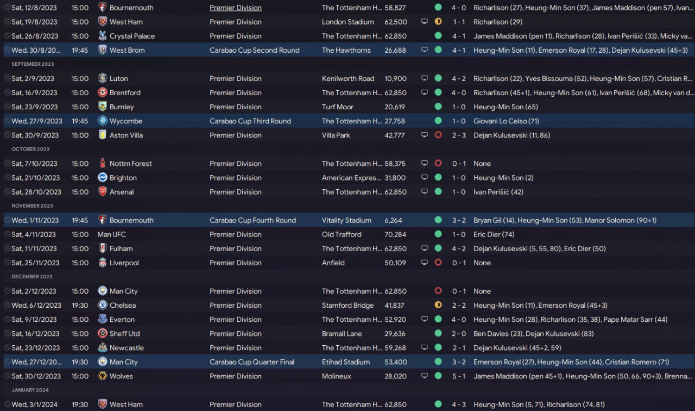Click the Liverpool club badge
This screenshot has height=411, width=695.
102,263
